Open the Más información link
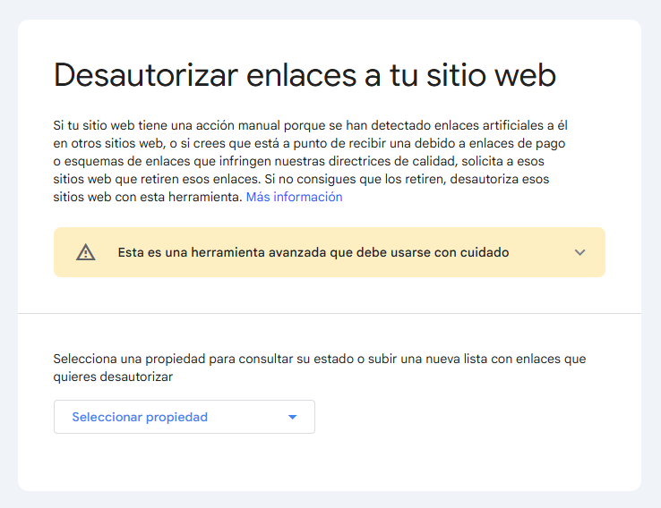Viewport: 661px width, 508px height. coord(294,197)
